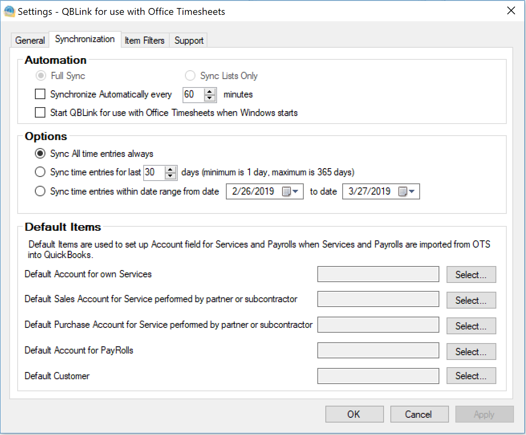Viewport: 526px width, 435px height.
Task: Decrease the sync interval minutes spinner
Action: [x=209, y=98]
